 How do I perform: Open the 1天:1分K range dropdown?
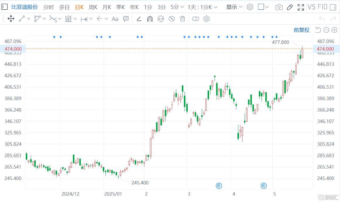click(x=202, y=7)
